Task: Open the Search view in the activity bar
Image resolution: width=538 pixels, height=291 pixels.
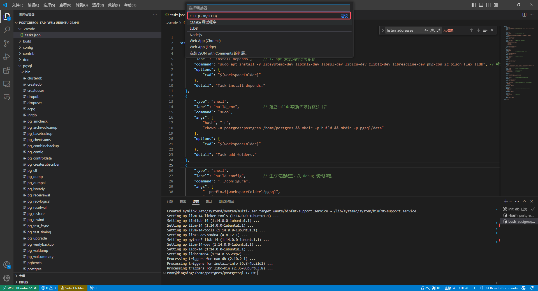Action: (x=7, y=30)
